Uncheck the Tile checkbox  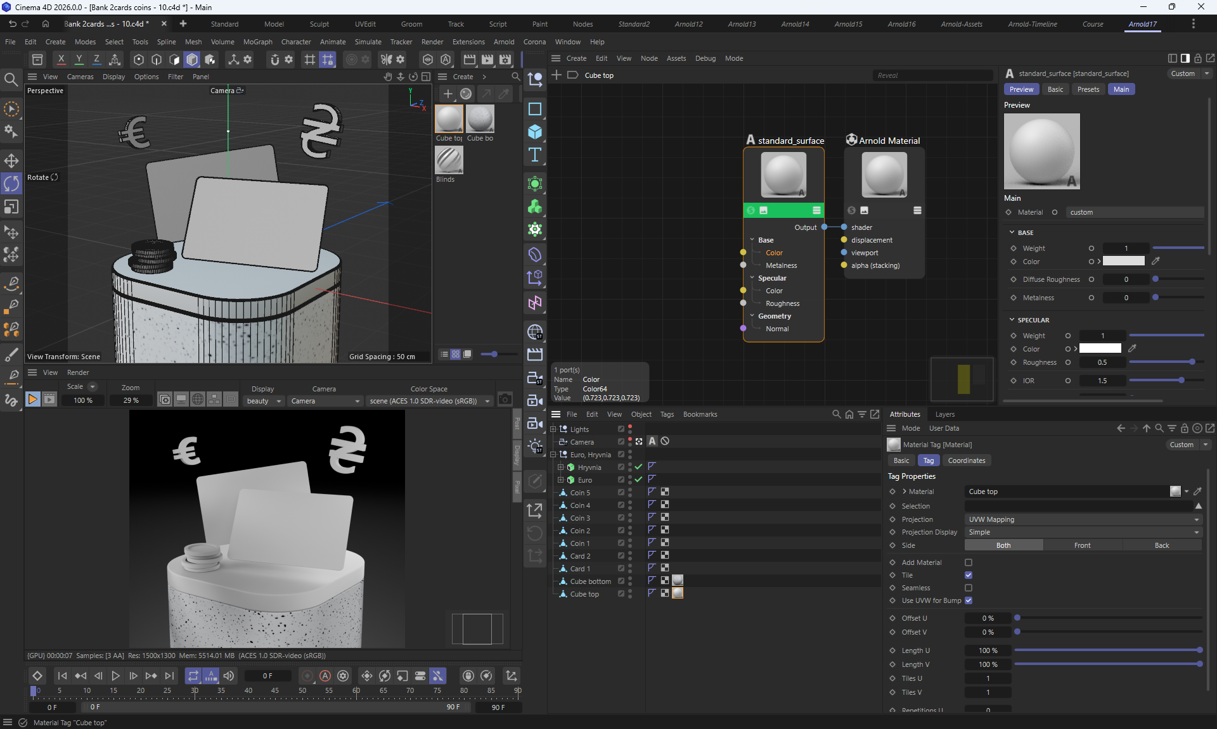coord(968,575)
